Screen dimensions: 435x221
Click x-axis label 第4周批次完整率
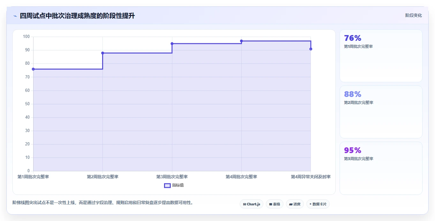click(241, 177)
